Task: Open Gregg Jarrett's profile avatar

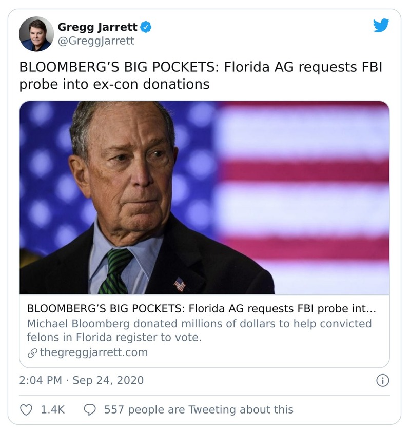Action: pyautogui.click(x=36, y=34)
